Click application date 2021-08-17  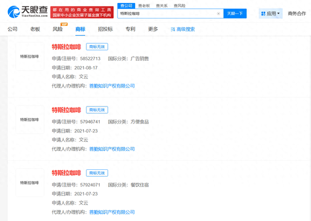tap(86, 68)
